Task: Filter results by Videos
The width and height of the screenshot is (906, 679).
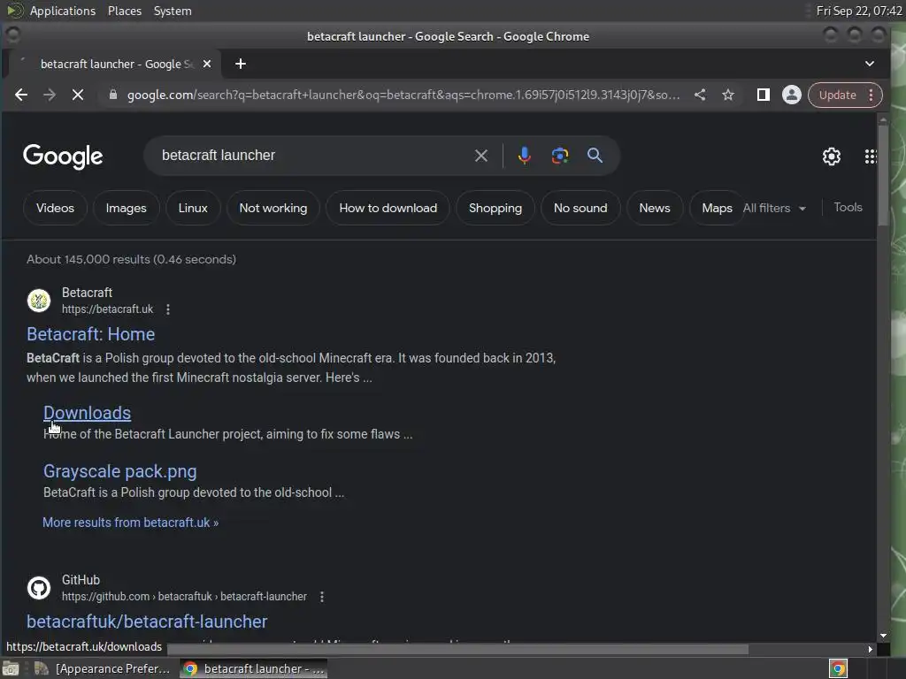Action: [55, 208]
